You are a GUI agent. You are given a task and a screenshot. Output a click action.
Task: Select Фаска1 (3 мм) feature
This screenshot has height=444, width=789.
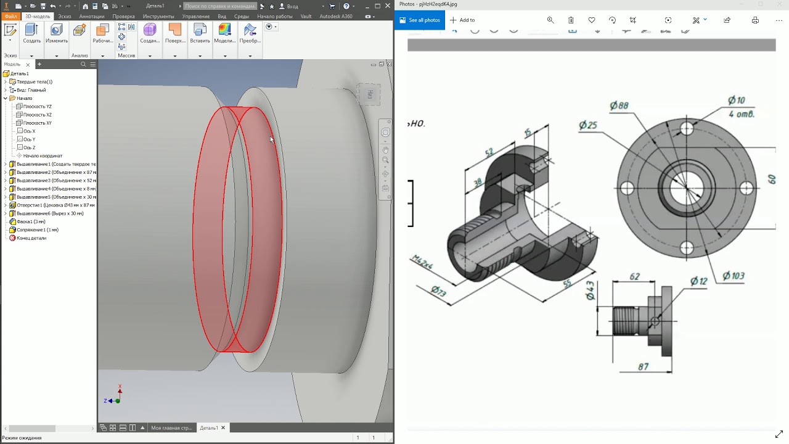pos(27,221)
